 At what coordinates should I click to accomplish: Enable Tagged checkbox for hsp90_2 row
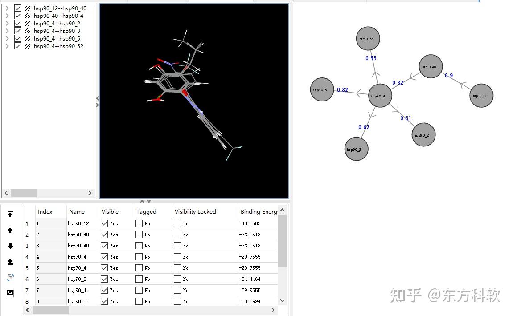(139, 279)
